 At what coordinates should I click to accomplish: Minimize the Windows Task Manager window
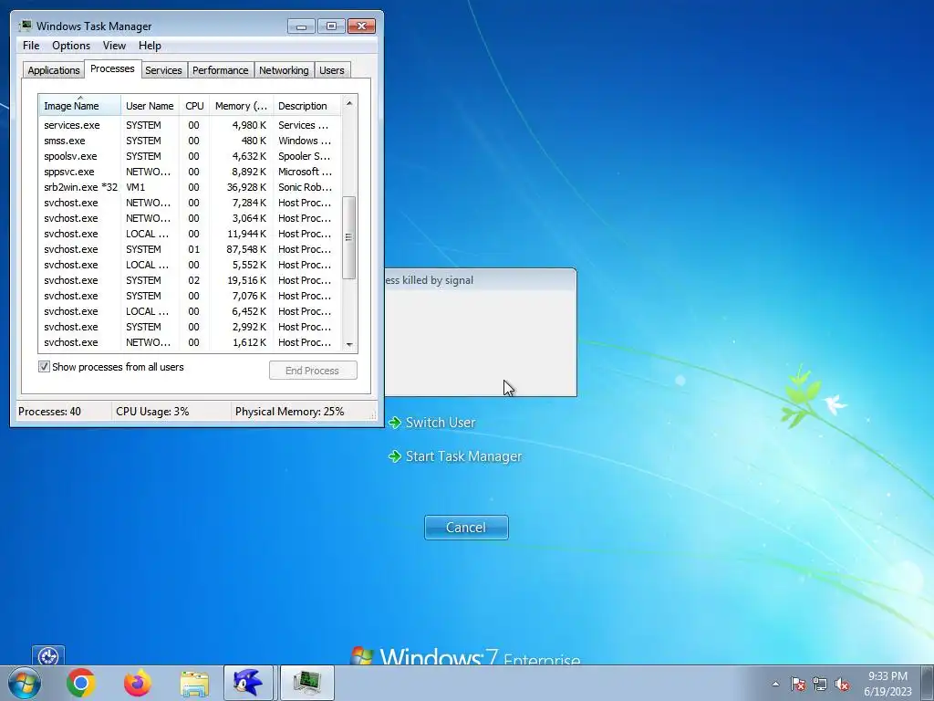(x=301, y=26)
